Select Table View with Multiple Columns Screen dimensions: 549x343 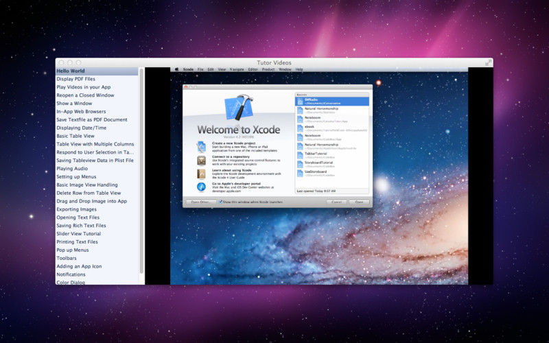coord(97,144)
